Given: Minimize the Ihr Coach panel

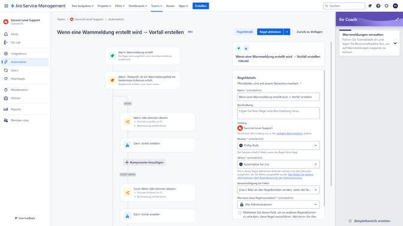Looking at the screenshot, I should (397, 19).
